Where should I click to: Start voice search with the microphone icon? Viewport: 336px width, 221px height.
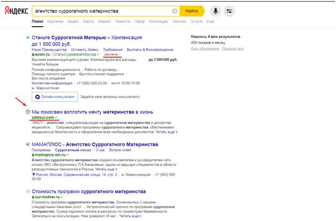click(216, 11)
